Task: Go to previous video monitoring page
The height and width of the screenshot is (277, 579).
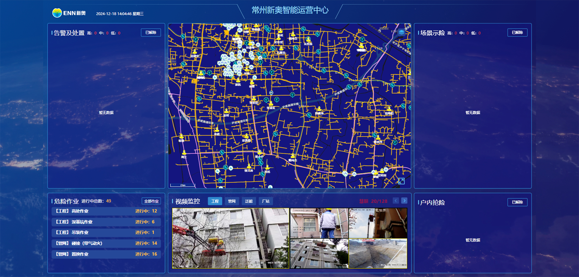Action: point(396,201)
